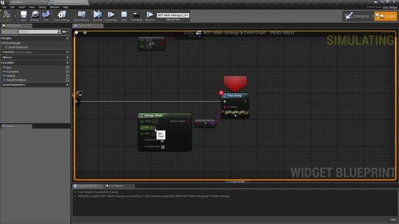
Task: Click the Find Node toolbar icon
Action: pos(137,16)
